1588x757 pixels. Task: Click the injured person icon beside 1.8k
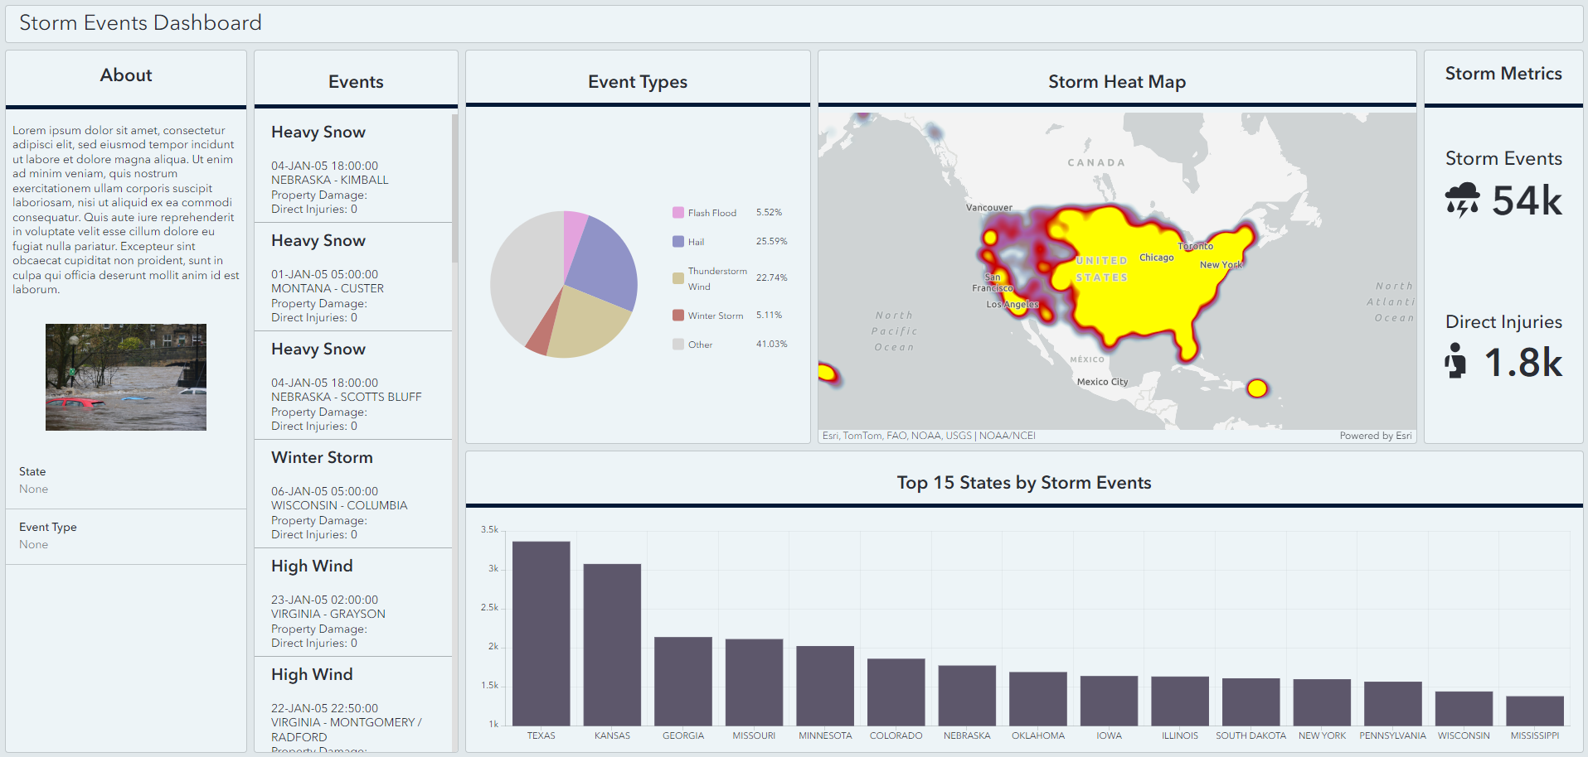tap(1454, 362)
